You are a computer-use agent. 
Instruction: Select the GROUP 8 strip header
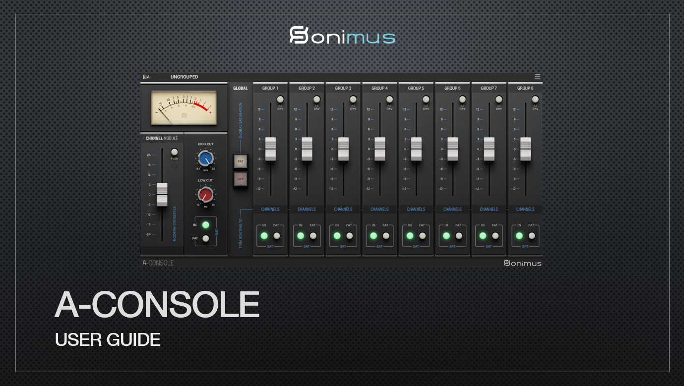525,88
